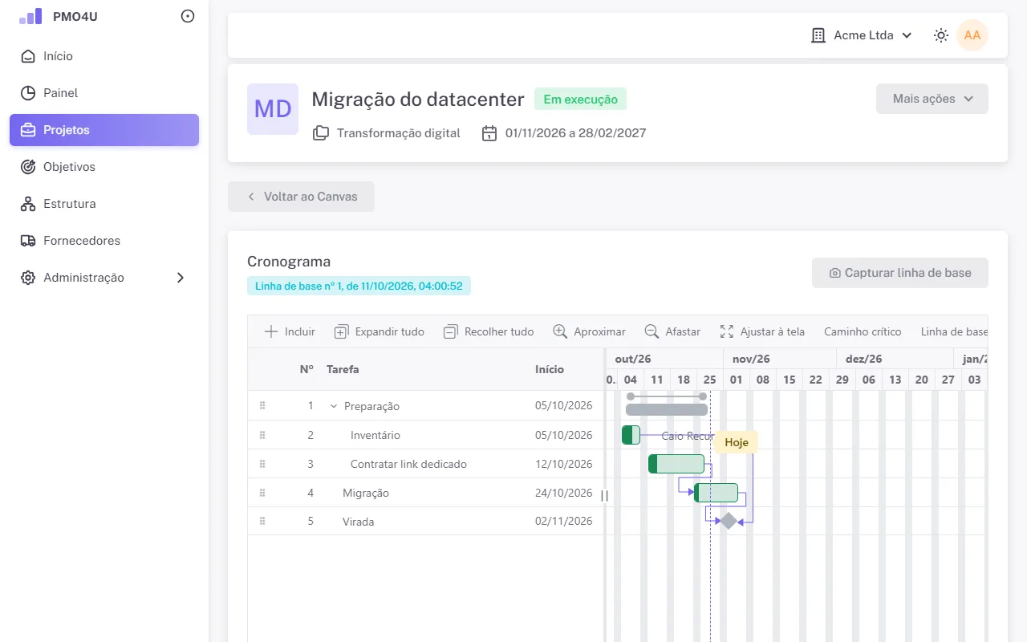
Task: Click the drag handle of Migração row
Action: [x=262, y=493]
